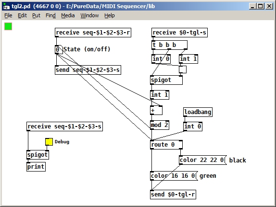Screen dimensions: 276x207
Task: Open the Find menu
Action: pyautogui.click(x=50, y=15)
